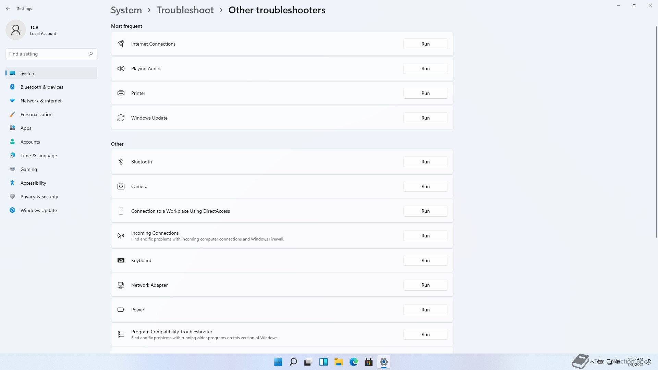
Task: Run the Incoming Connections troubleshooter
Action: click(425, 236)
